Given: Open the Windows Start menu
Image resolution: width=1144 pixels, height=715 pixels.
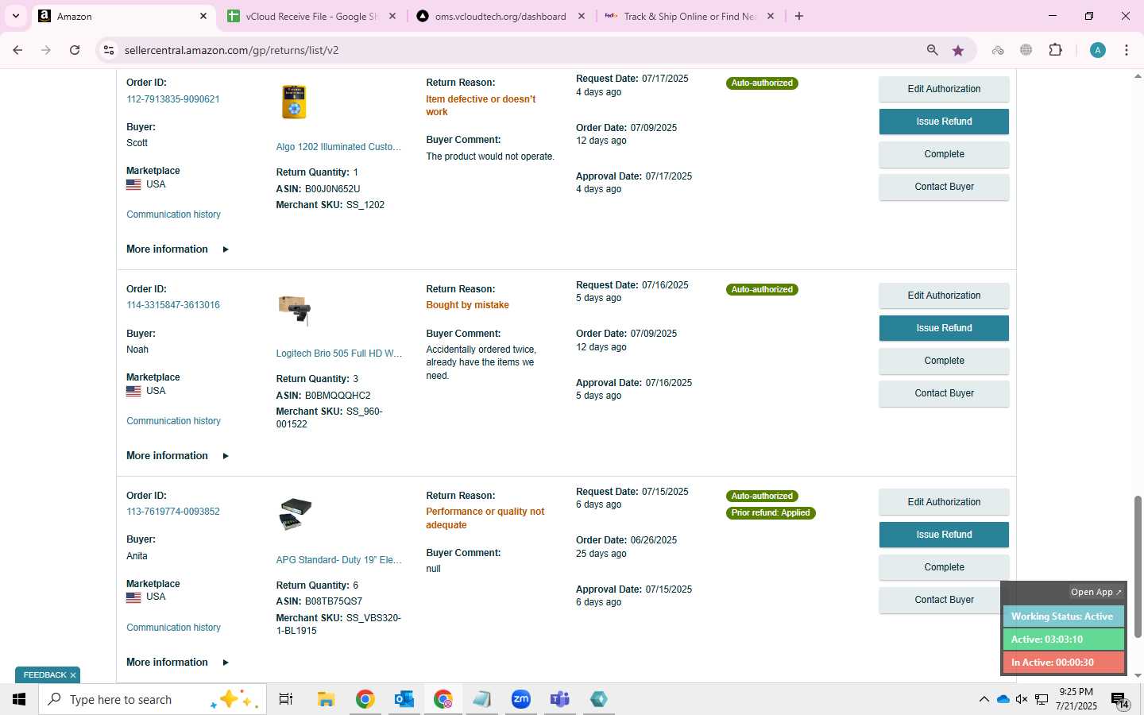Looking at the screenshot, I should (19, 699).
